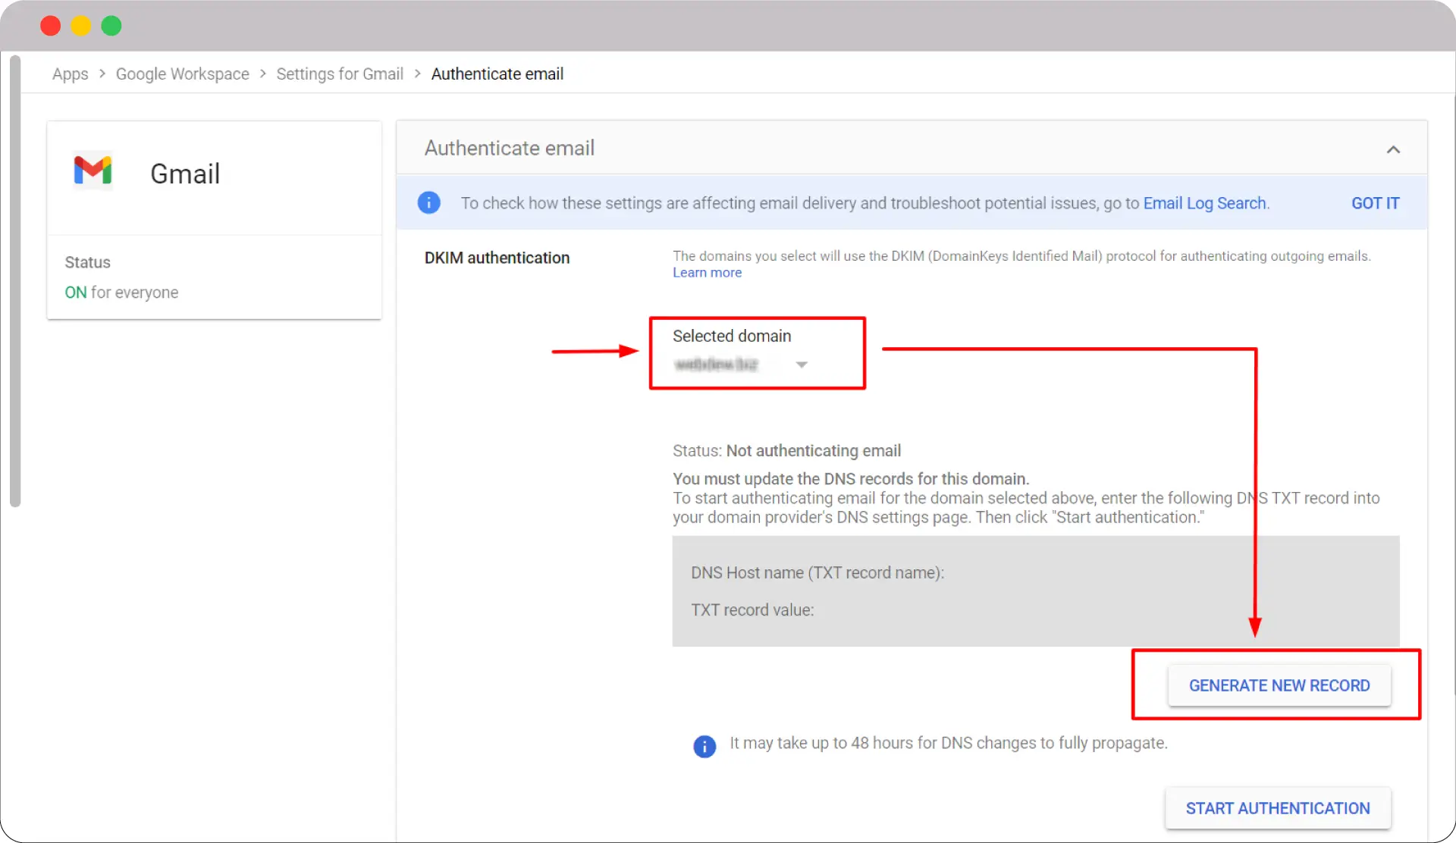Click the info icon in the blue banner

click(428, 202)
